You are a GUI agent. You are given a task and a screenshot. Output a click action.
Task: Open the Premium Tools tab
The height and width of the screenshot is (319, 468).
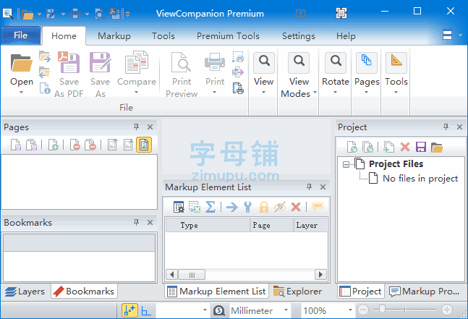pyautogui.click(x=228, y=36)
